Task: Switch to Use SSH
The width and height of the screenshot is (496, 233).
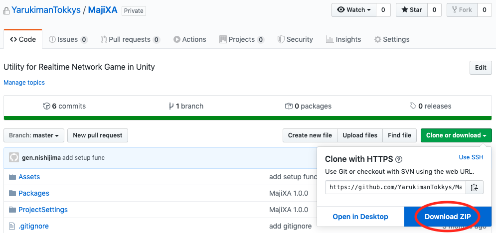Action: click(471, 157)
